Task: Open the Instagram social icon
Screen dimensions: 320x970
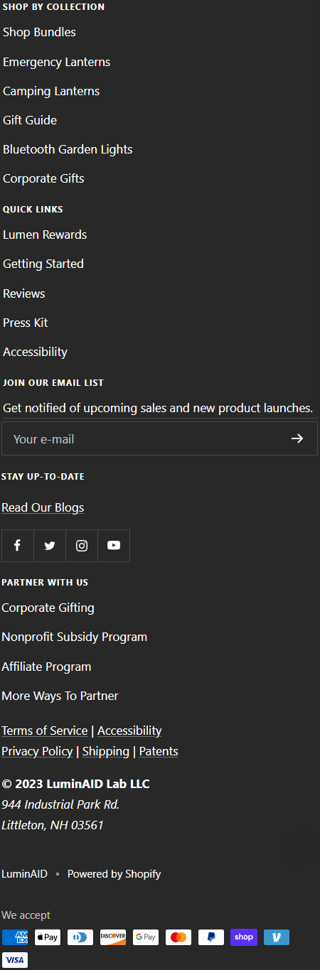Action: point(82,546)
